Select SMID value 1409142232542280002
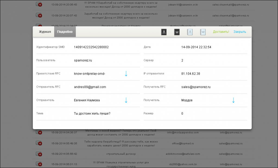The image size is (278, 168). [91, 47]
